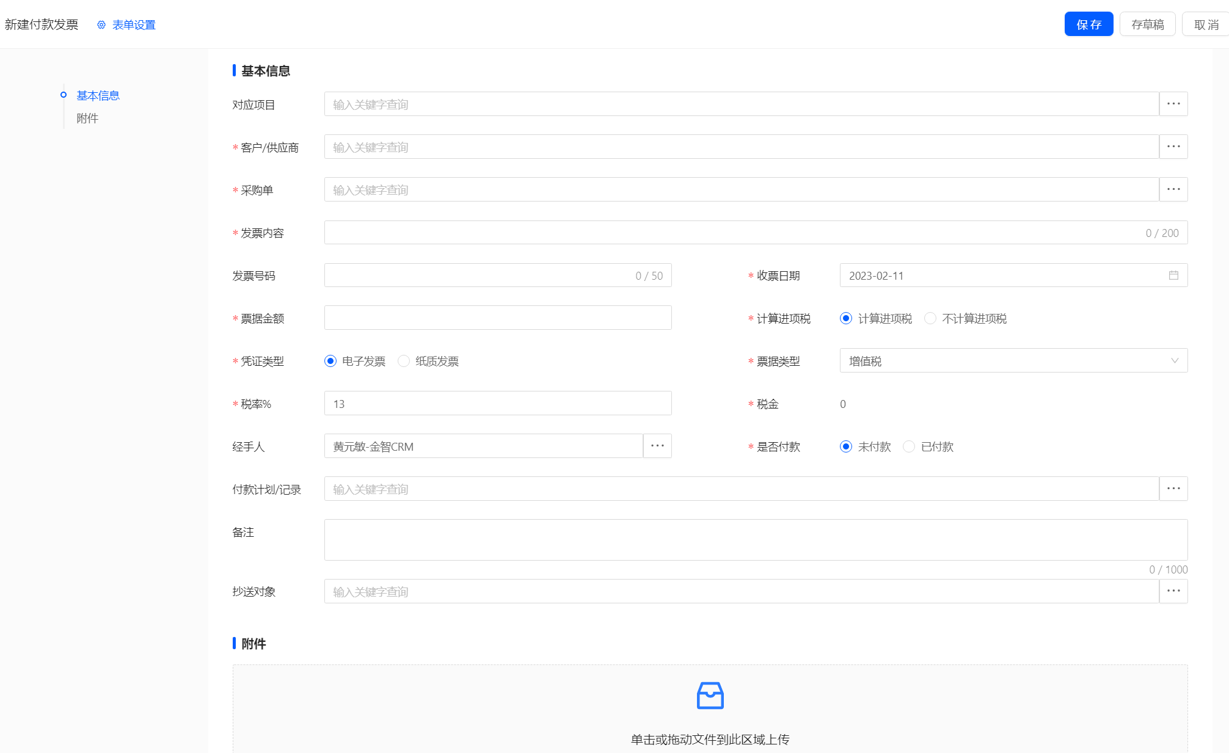Jump to 附件 section in sidebar
The image size is (1229, 753).
click(87, 118)
